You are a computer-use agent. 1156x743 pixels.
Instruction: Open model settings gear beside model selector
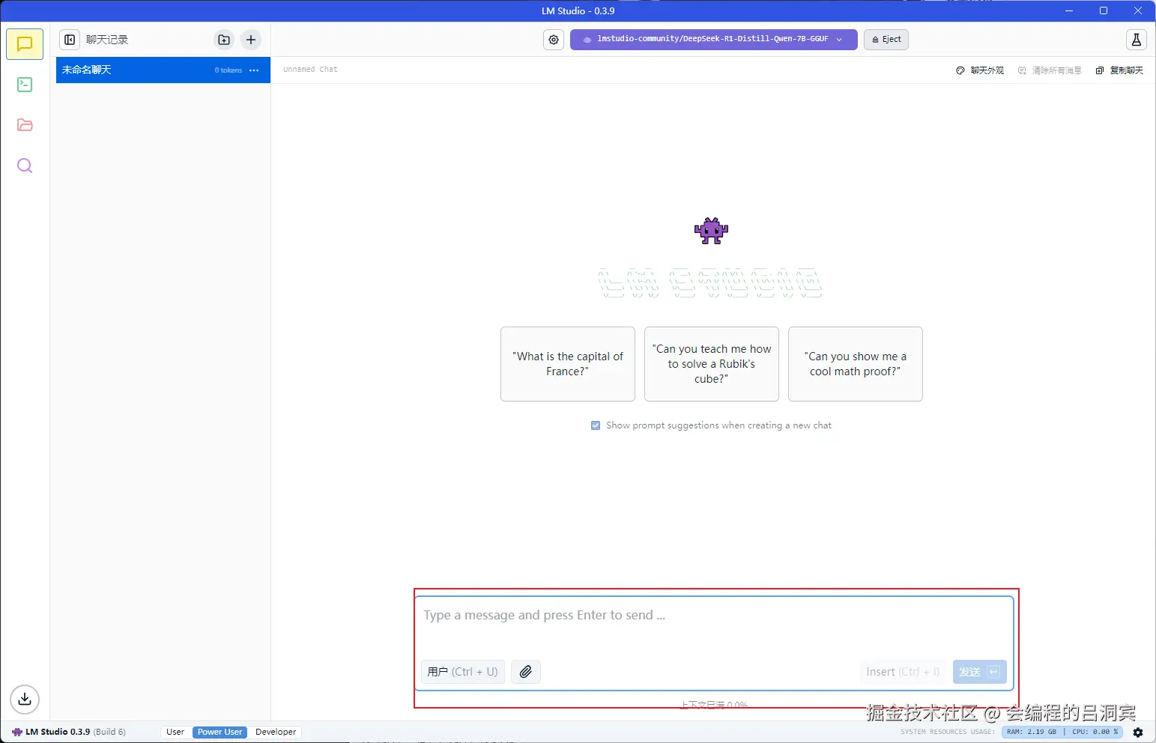554,40
